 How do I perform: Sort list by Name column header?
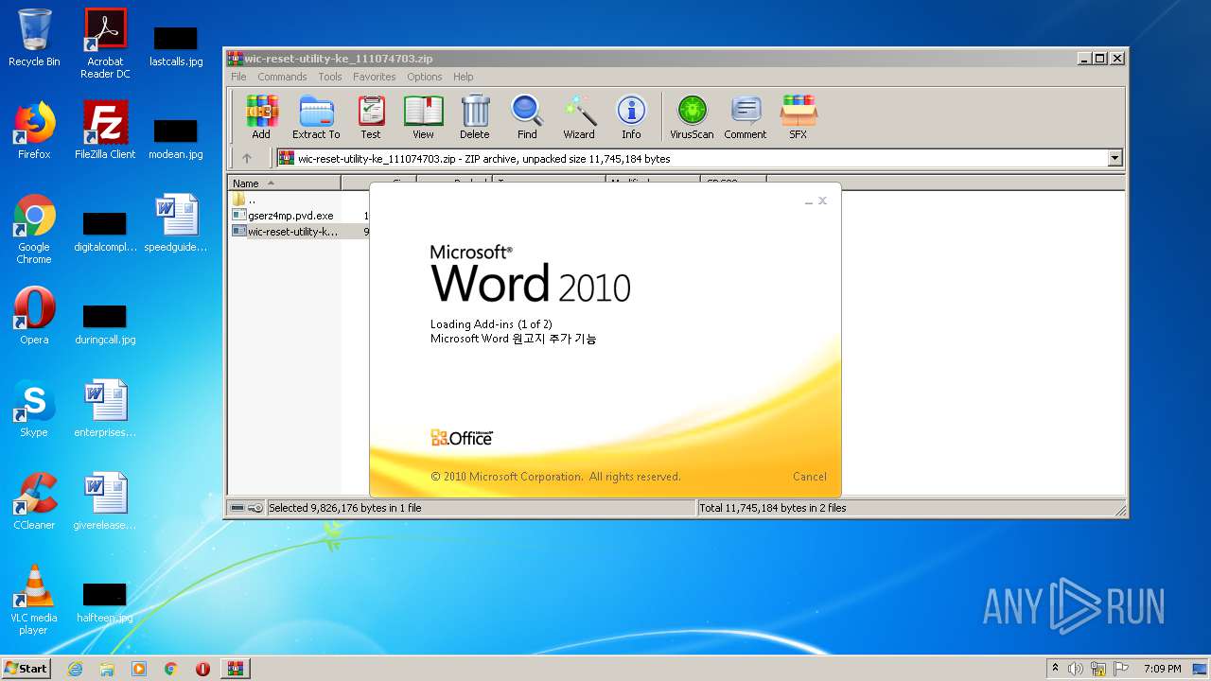(x=285, y=183)
